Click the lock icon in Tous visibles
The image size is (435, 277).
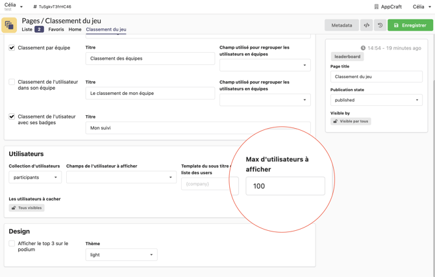pos(14,208)
